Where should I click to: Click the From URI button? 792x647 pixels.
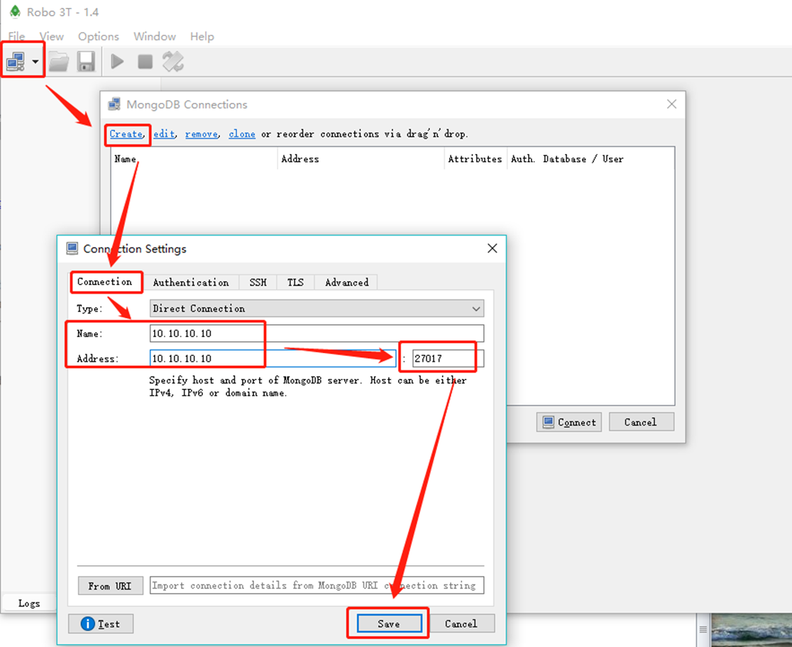tap(110, 586)
